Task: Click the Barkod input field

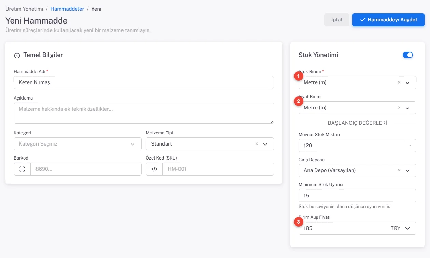Action: 86,169
